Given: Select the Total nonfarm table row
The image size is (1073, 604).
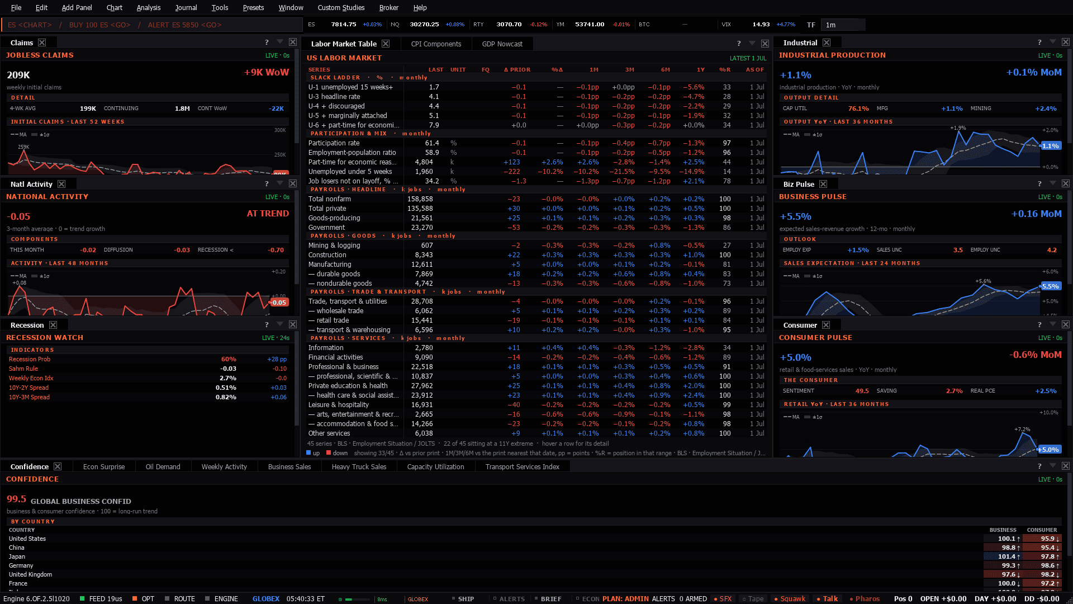Looking at the screenshot, I should (x=536, y=199).
